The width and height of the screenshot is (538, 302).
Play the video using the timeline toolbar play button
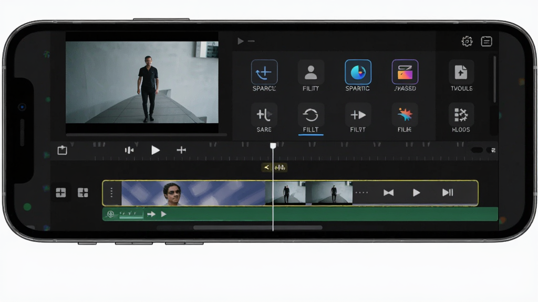(x=156, y=150)
